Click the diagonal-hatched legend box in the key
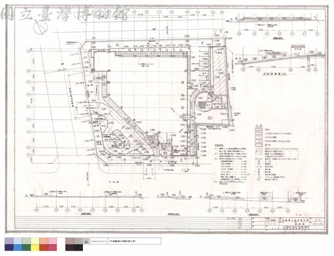334x256 pixels. (x=259, y=141)
